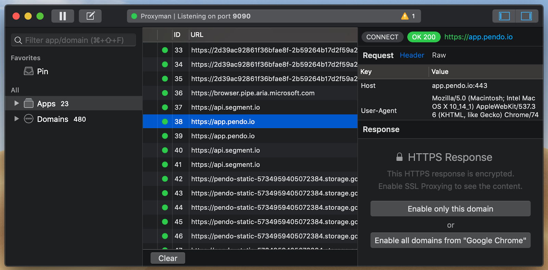Click the Apps folder icon

[29, 103]
